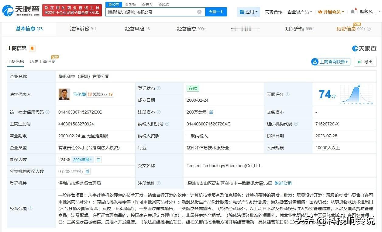Open the 应用 dropdown menu

[249, 12]
